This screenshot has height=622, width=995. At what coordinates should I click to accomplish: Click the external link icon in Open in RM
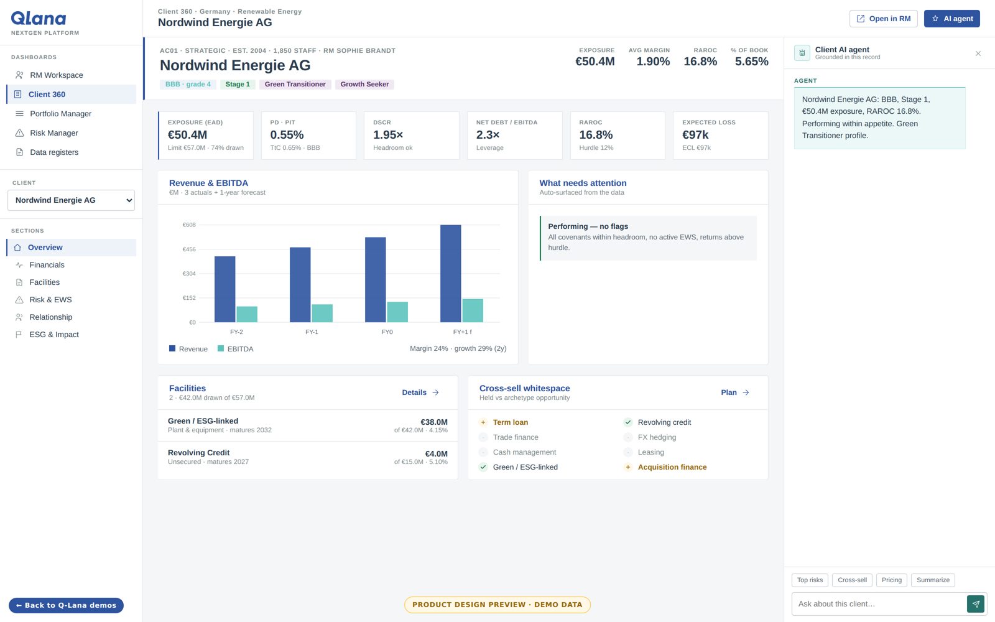(861, 19)
